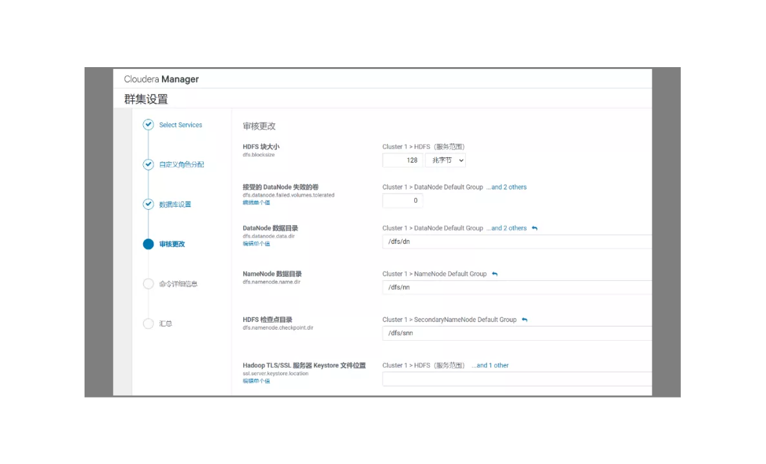Click the dfs.datanode.failed.volumes.tolerated text
The width and height of the screenshot is (766, 464).
click(288, 195)
